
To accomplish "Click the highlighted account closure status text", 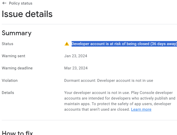I will click(124, 44).
